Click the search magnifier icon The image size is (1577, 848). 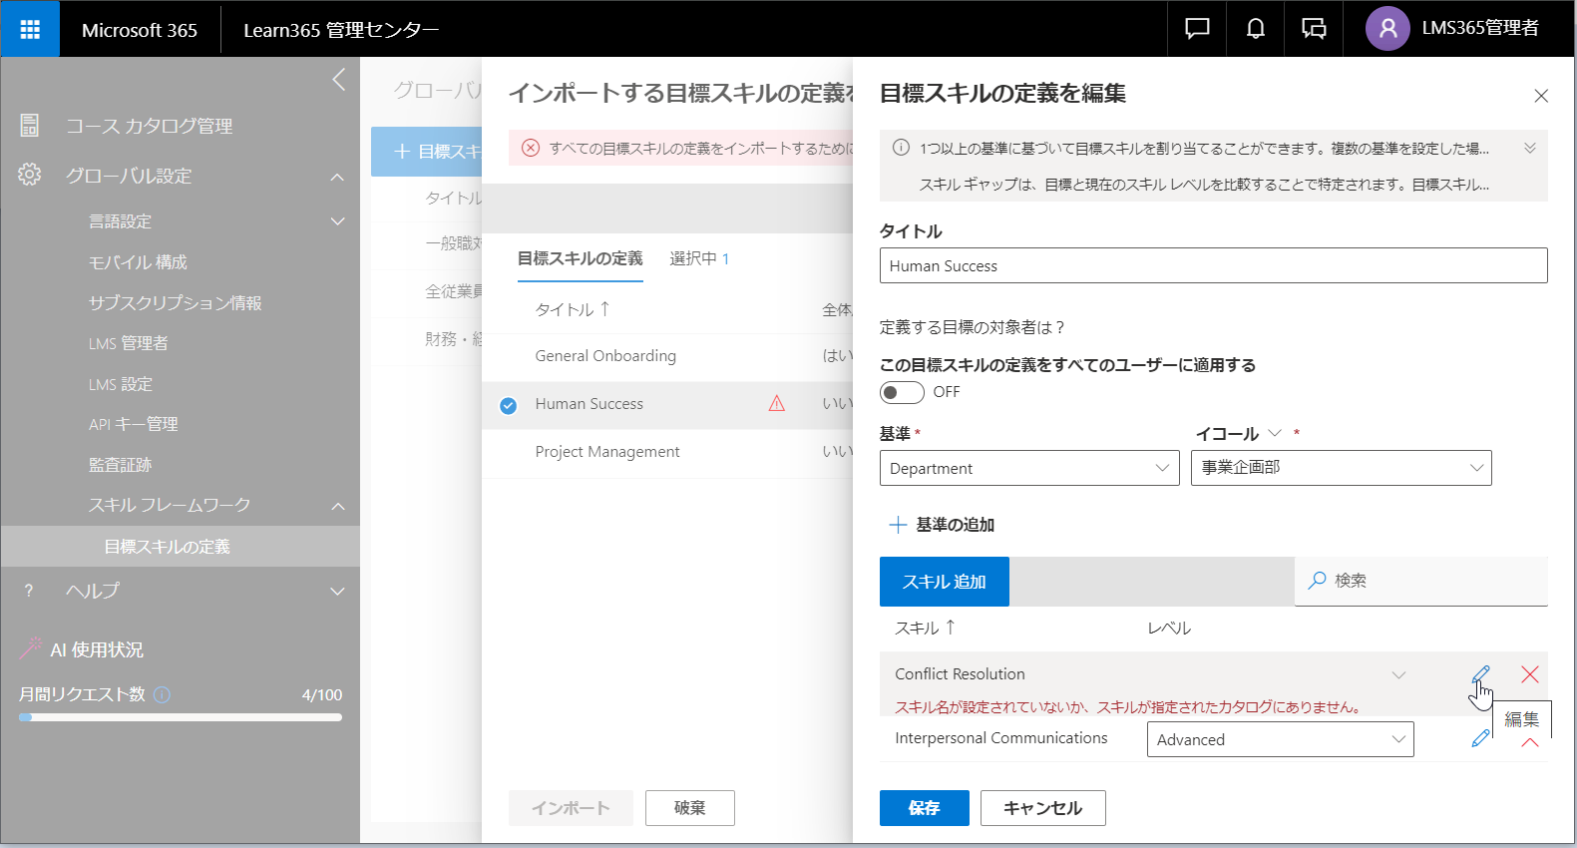coord(1317,580)
